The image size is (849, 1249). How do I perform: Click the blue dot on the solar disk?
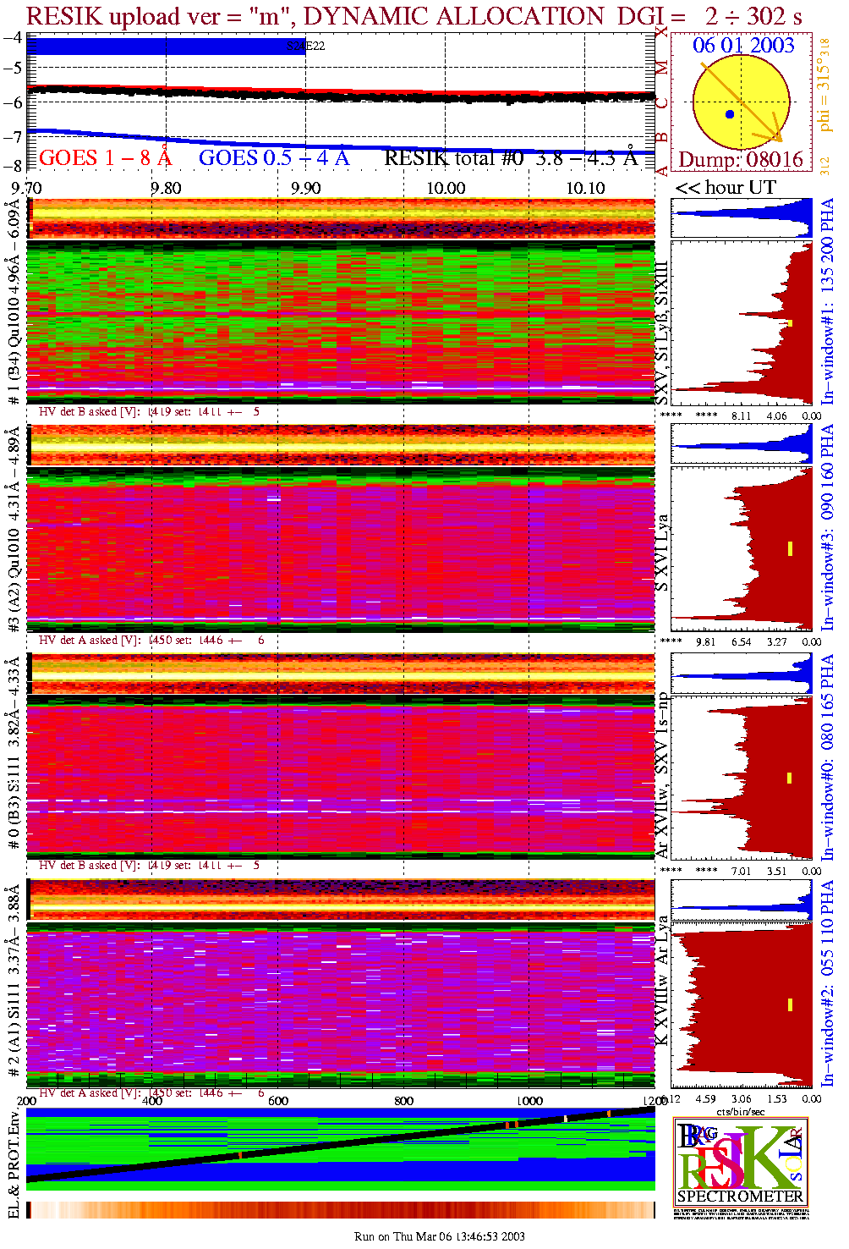[x=730, y=114]
